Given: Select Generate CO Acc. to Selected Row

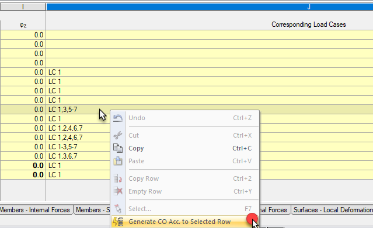Looking at the screenshot, I should 185,222.
